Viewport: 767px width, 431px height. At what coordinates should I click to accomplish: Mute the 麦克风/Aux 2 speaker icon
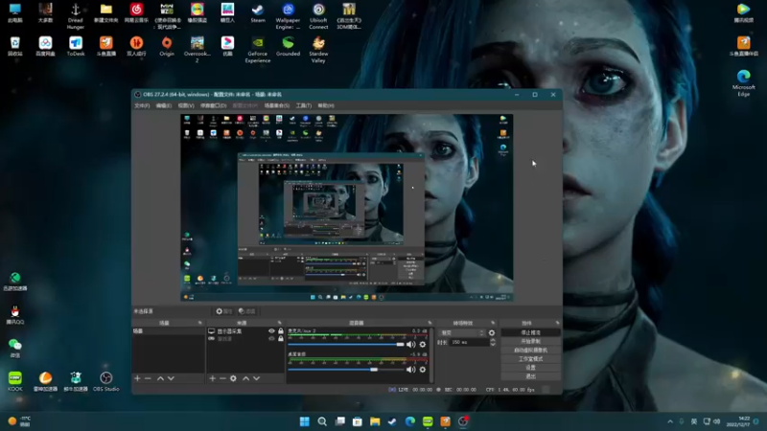tap(411, 345)
